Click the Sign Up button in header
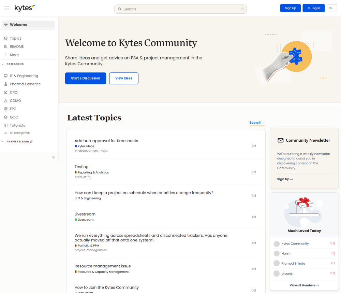 point(290,8)
